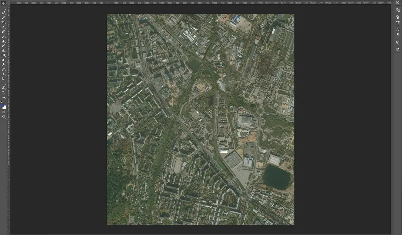
Task: Select the Dodge tool
Action: coord(3,64)
